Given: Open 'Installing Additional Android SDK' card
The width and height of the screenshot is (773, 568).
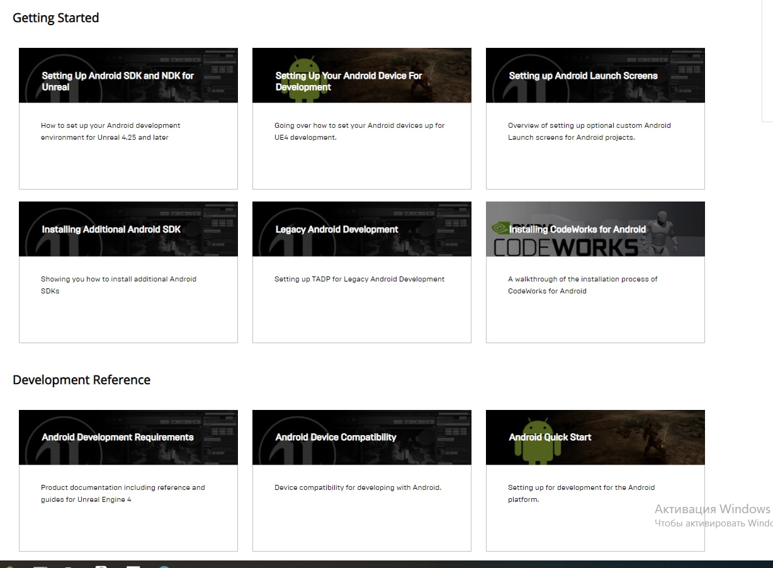Looking at the screenshot, I should pos(128,272).
